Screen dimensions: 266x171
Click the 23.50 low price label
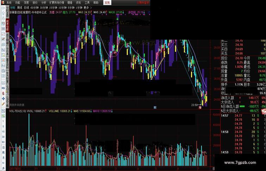coord(195,105)
